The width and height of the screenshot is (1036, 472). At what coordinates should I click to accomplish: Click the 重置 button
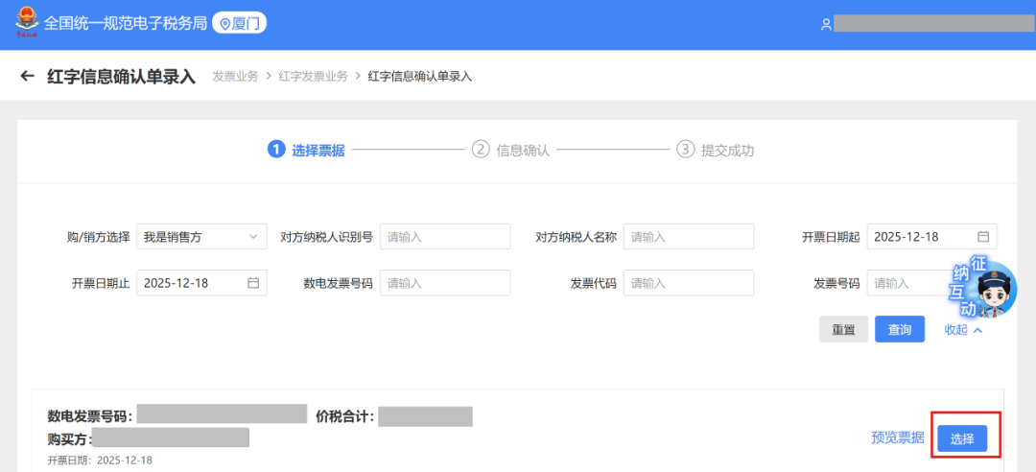(x=843, y=329)
